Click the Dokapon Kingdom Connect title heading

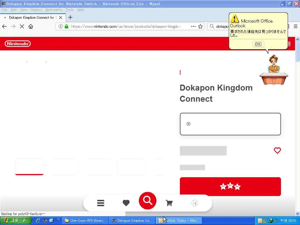(x=216, y=93)
